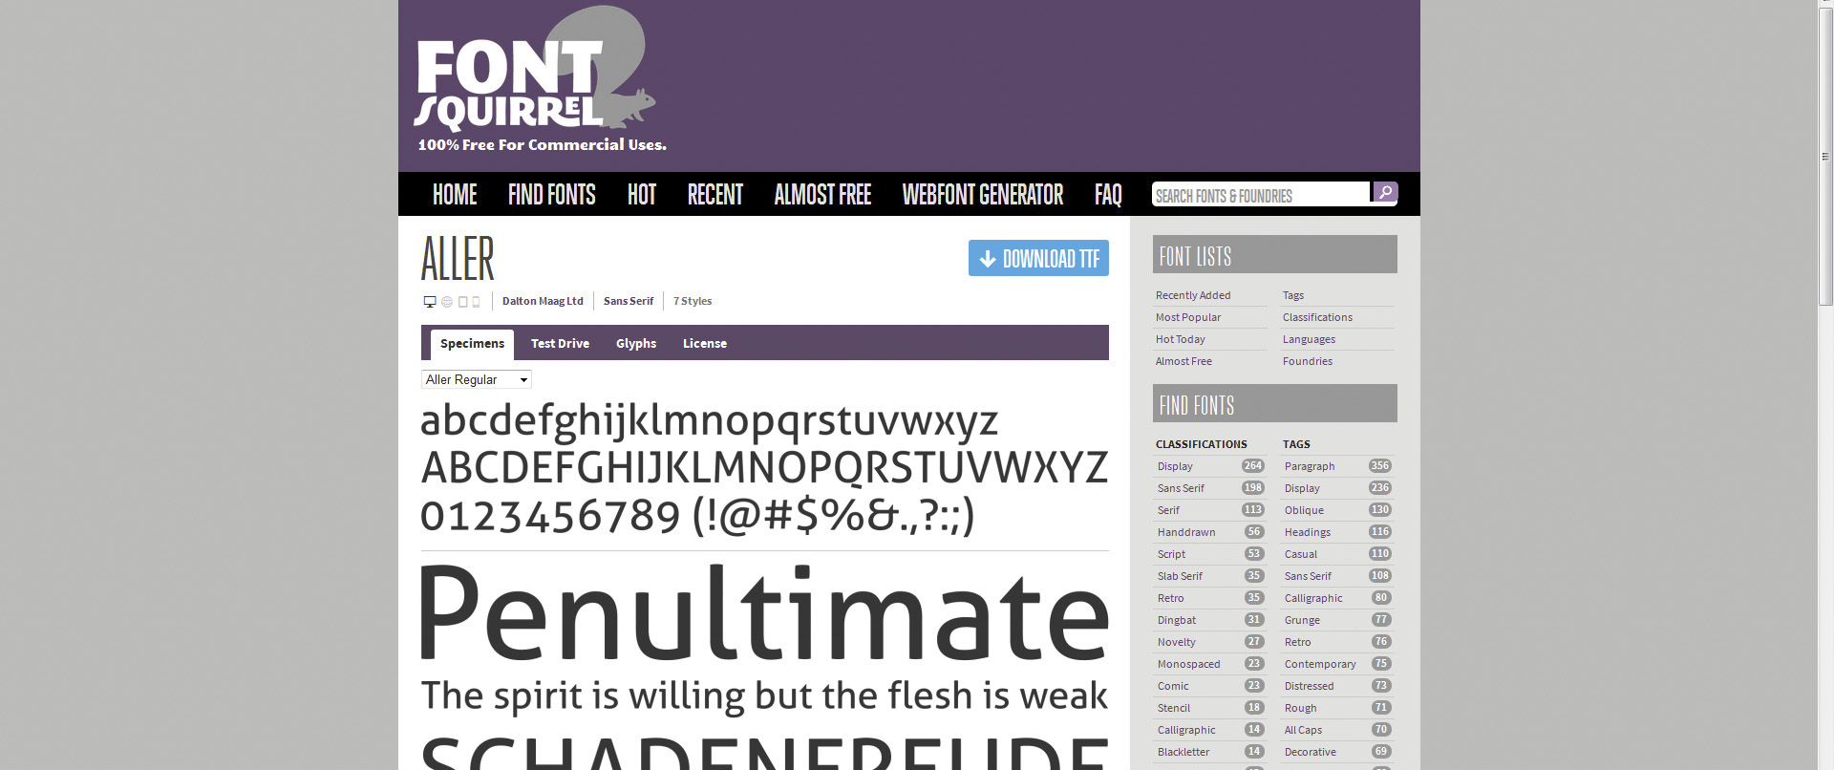Click the desktop license icon under Aller

429,302
